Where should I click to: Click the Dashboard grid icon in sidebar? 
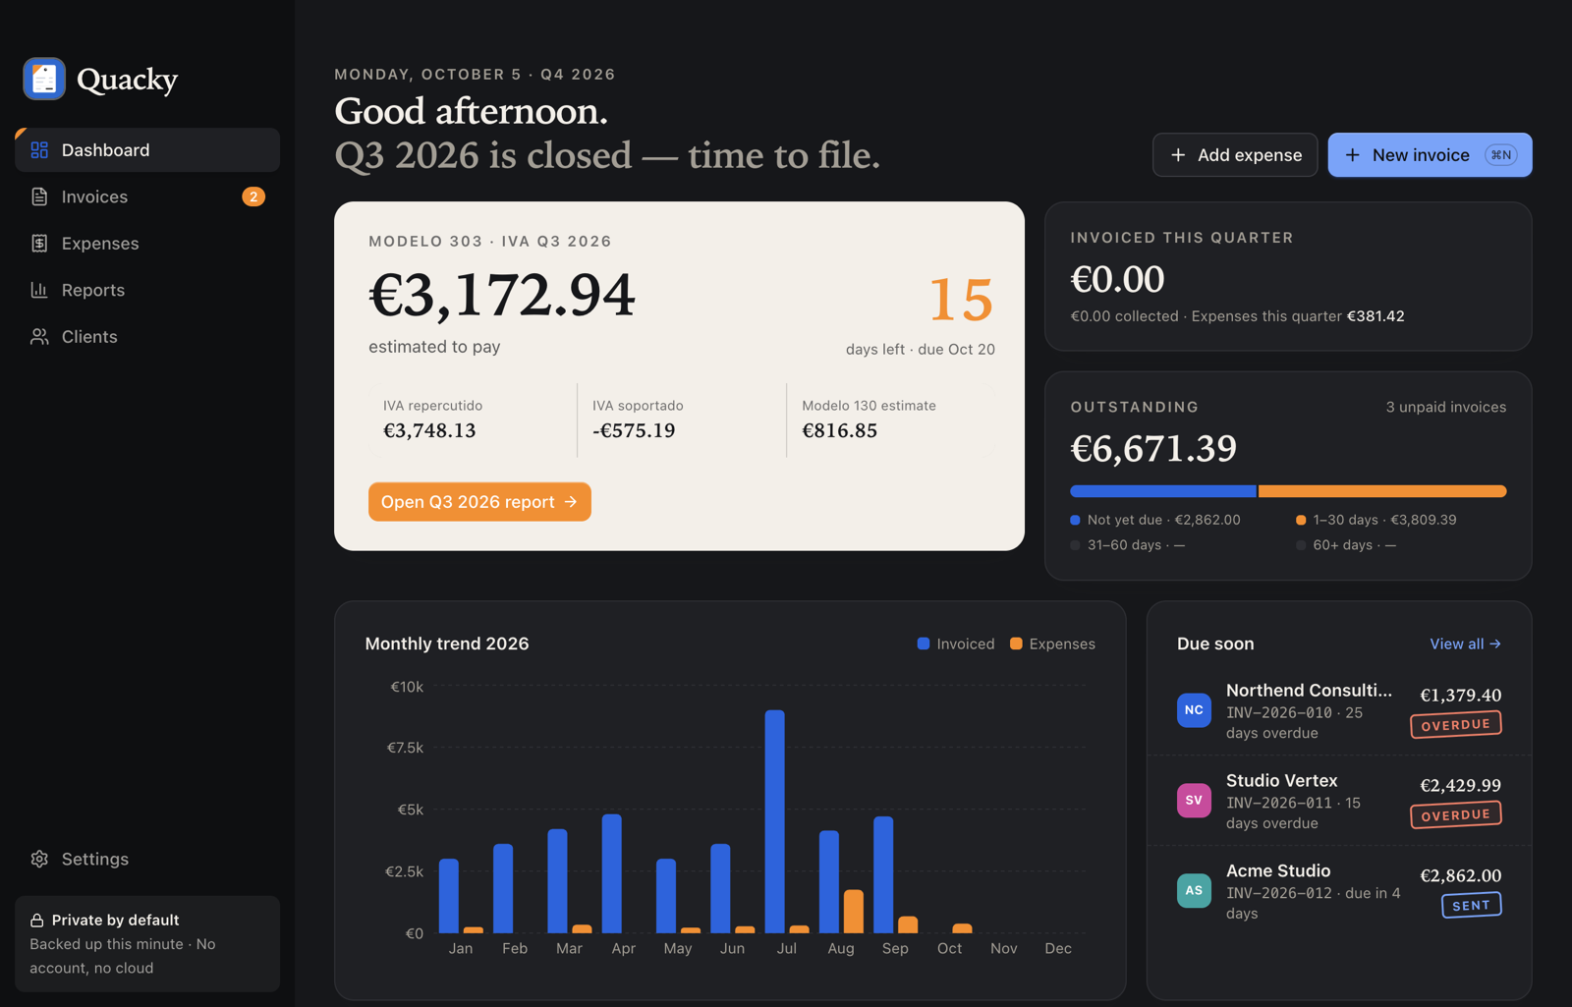click(x=39, y=150)
